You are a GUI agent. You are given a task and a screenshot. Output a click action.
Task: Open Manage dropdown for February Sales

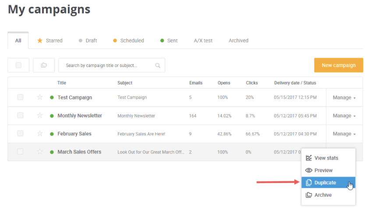pos(344,134)
